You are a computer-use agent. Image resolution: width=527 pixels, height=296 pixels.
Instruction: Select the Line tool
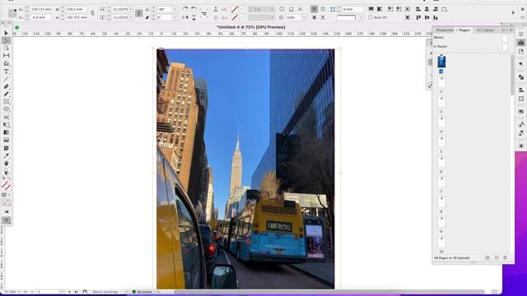[6, 79]
